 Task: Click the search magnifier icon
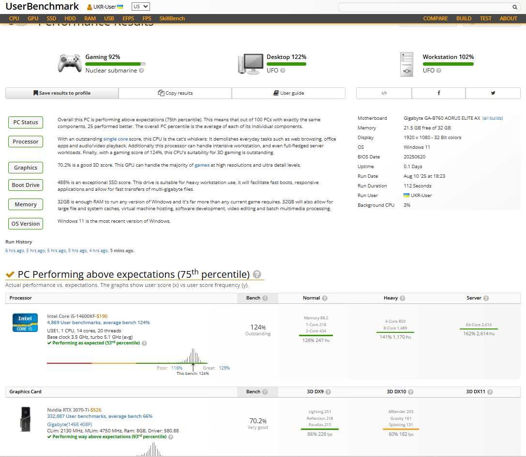(x=514, y=7)
